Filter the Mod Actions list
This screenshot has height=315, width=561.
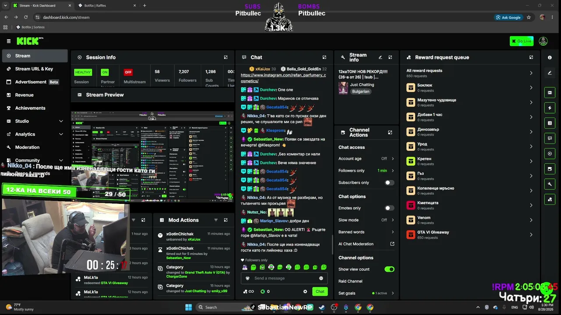(x=216, y=220)
